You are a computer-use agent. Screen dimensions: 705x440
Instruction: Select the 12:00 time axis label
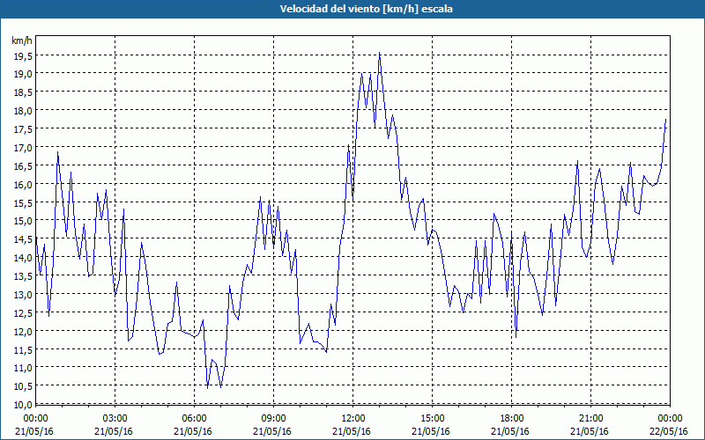[x=353, y=419]
